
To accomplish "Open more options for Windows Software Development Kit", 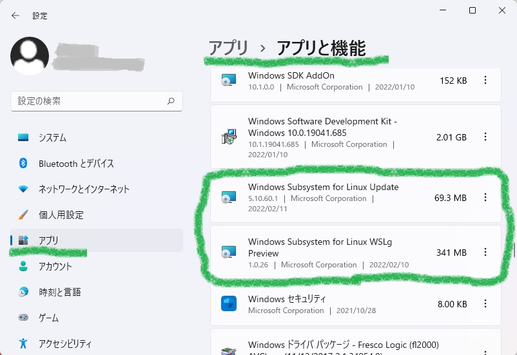I will point(485,137).
